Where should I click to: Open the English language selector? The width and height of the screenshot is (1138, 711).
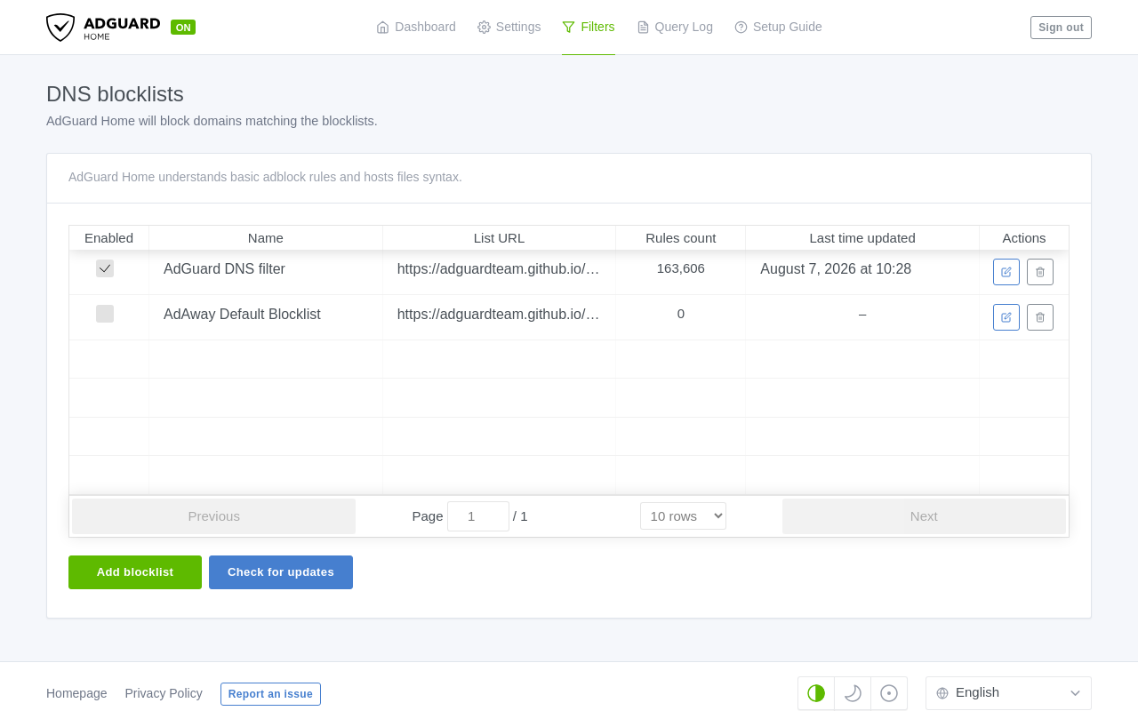(1008, 693)
